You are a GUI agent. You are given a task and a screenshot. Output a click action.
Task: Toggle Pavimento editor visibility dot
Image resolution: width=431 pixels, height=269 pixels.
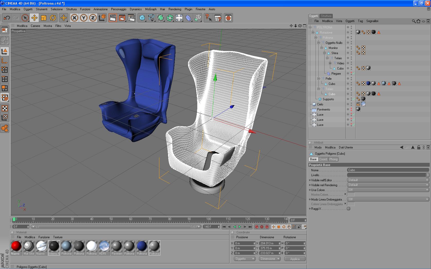click(x=351, y=108)
